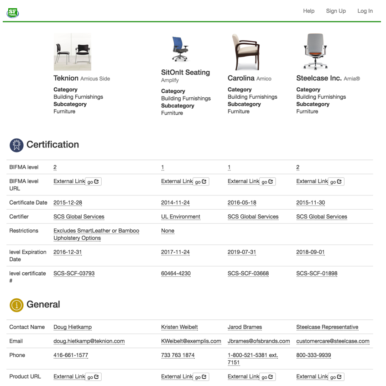Image resolution: width=386 pixels, height=386 pixels.
Task: Click General section heading
Action: point(43,304)
